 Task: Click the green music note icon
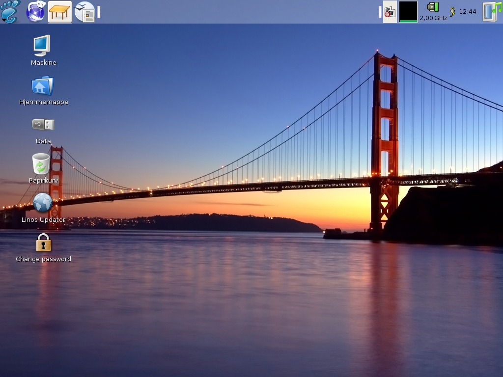[498, 7]
